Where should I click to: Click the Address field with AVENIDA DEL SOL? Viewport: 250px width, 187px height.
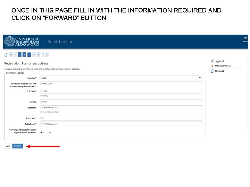[x=121, y=107]
